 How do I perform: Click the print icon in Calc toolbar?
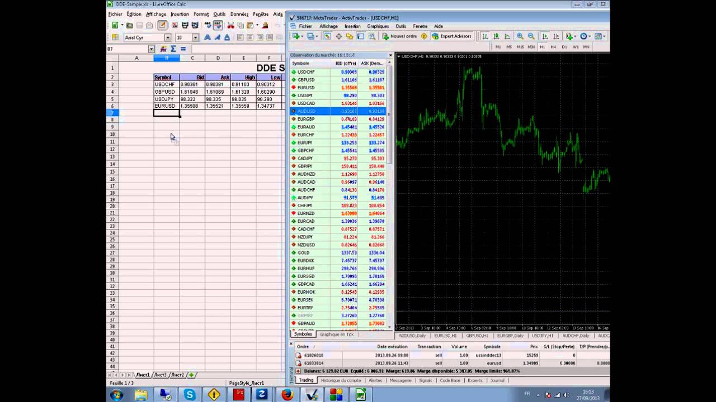pyautogui.click(x=185, y=25)
